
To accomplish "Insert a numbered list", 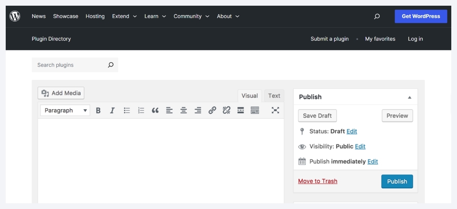I will [x=141, y=111].
